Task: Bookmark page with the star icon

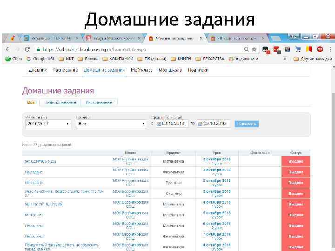Action: coord(254,49)
